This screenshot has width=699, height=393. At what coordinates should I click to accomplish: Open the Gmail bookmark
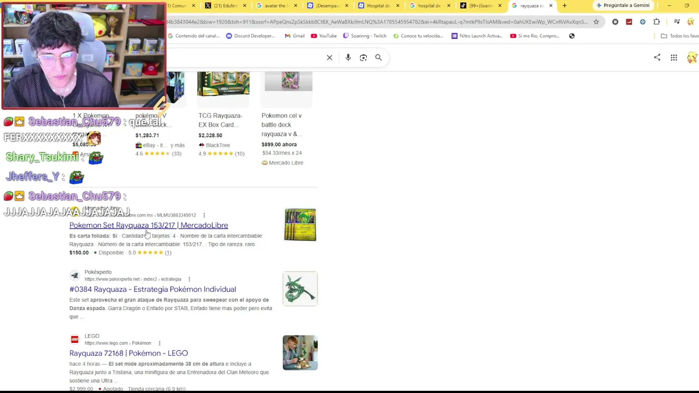pyautogui.click(x=295, y=36)
